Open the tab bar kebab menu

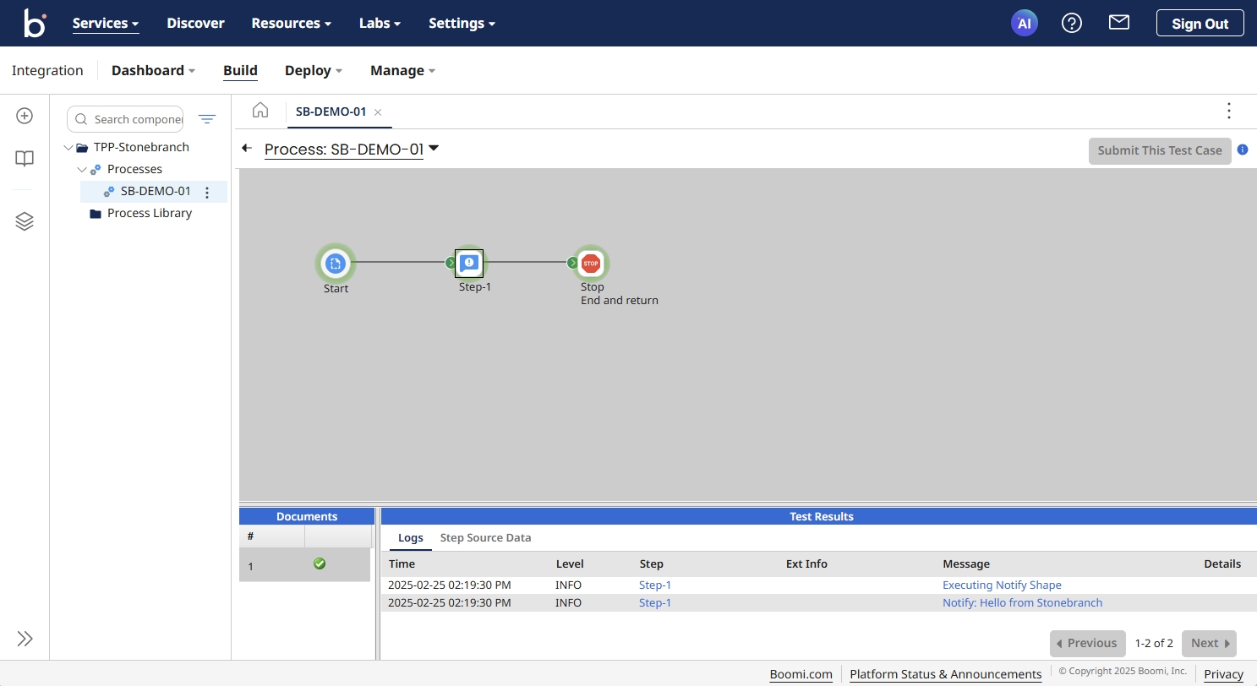pyautogui.click(x=1229, y=111)
